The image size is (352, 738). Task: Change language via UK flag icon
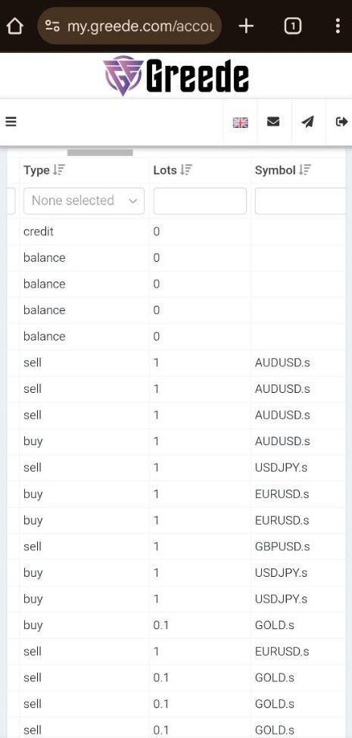240,123
